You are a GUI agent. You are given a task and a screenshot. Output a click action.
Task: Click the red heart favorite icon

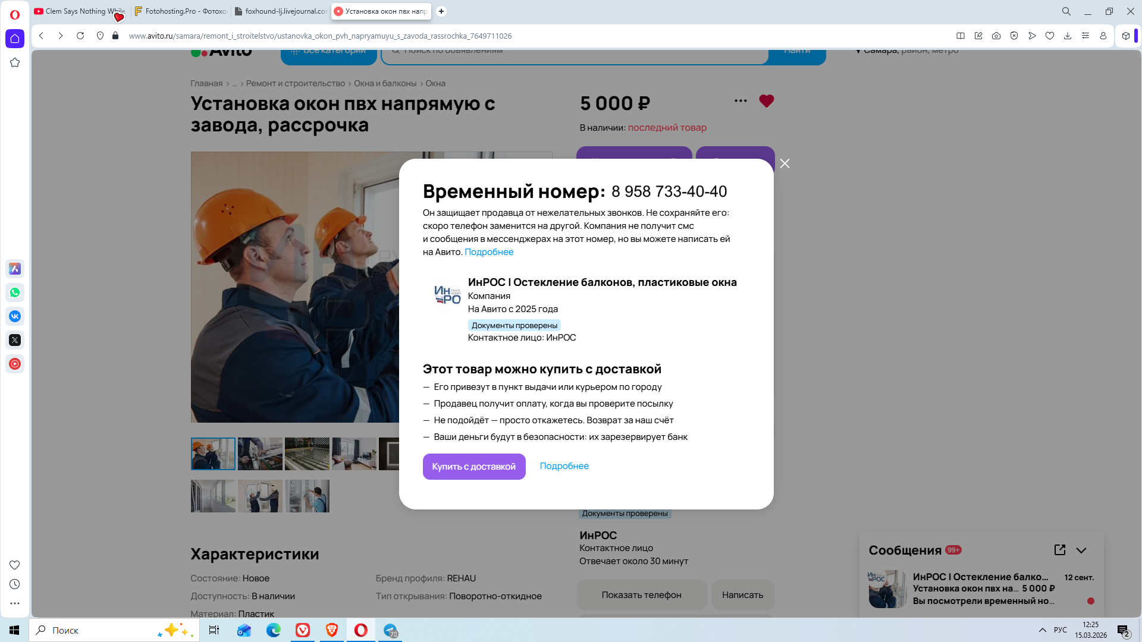[x=766, y=101]
